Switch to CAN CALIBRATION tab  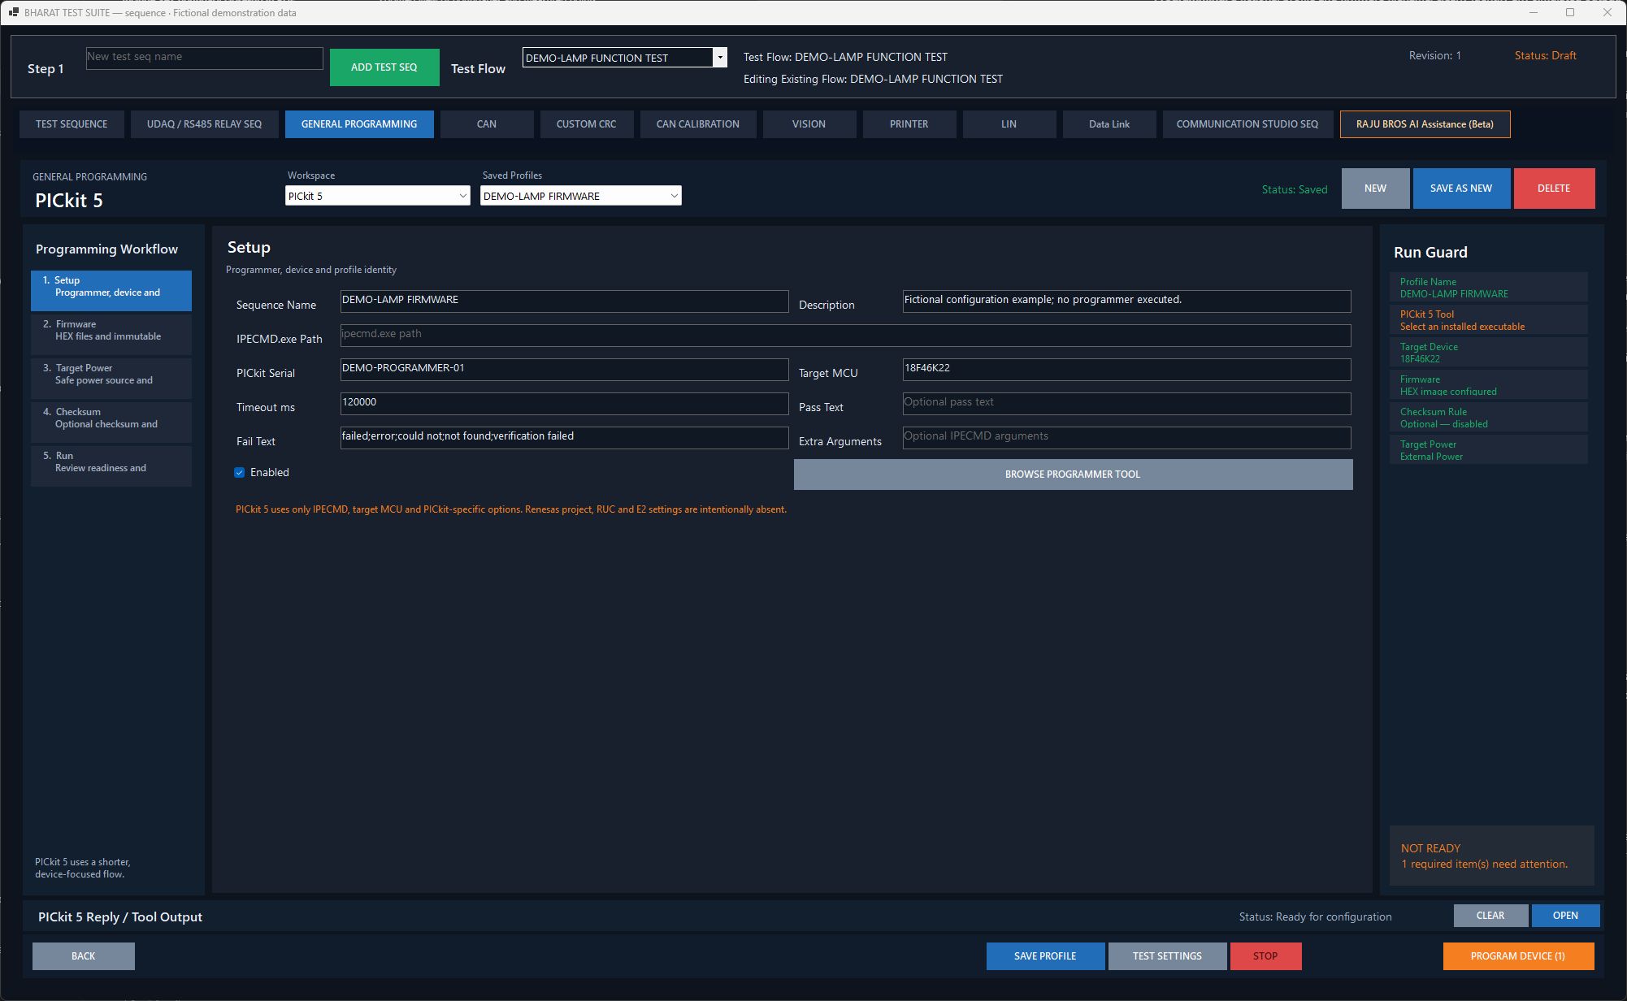[x=698, y=124]
